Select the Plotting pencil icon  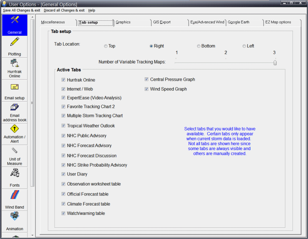pyautogui.click(x=15, y=42)
